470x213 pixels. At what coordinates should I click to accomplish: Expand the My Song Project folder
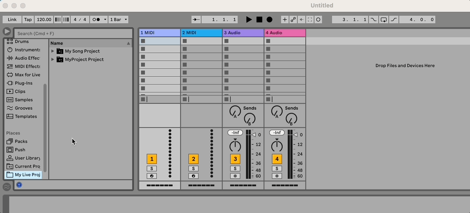tap(53, 51)
